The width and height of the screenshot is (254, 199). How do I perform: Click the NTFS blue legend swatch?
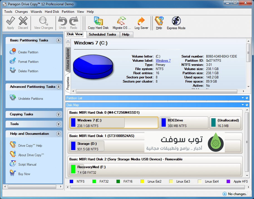tap(71, 181)
